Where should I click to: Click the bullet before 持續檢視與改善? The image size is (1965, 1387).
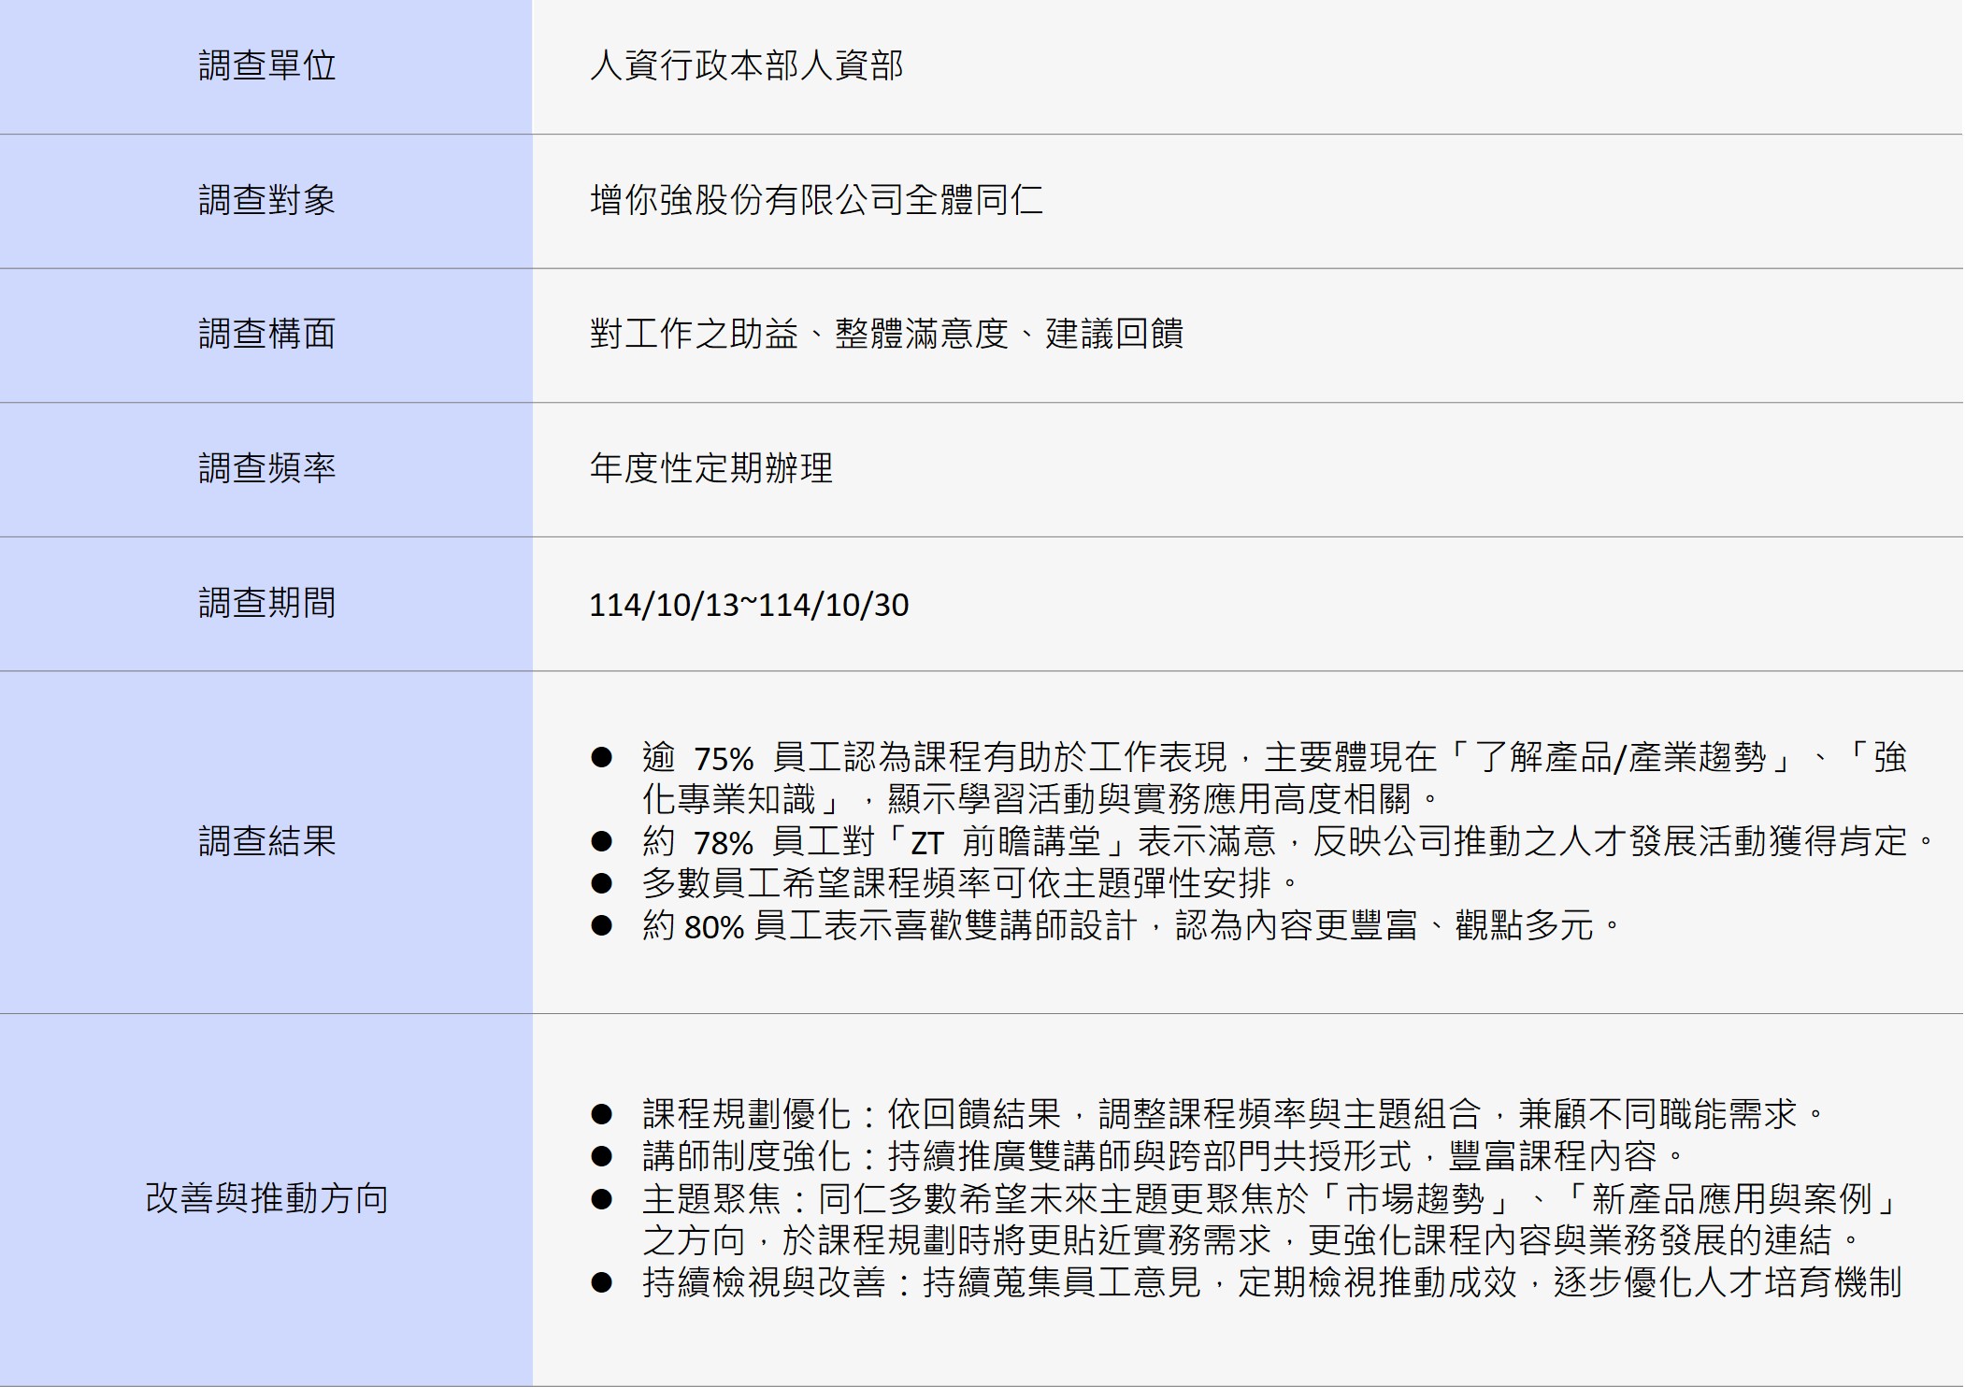pyautogui.click(x=601, y=1282)
